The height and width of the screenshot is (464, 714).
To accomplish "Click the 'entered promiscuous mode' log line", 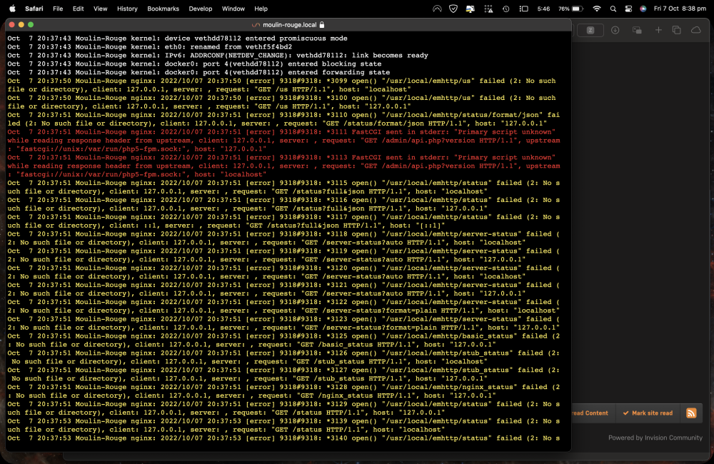I will click(177, 39).
